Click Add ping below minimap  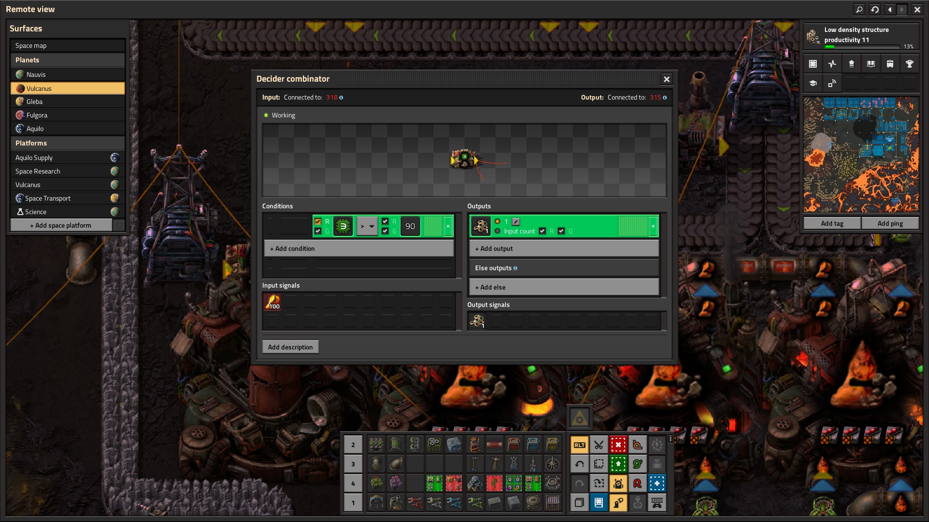pos(890,223)
